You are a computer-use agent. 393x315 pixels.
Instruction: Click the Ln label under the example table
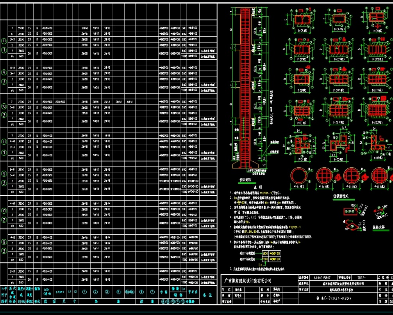pos(261,264)
